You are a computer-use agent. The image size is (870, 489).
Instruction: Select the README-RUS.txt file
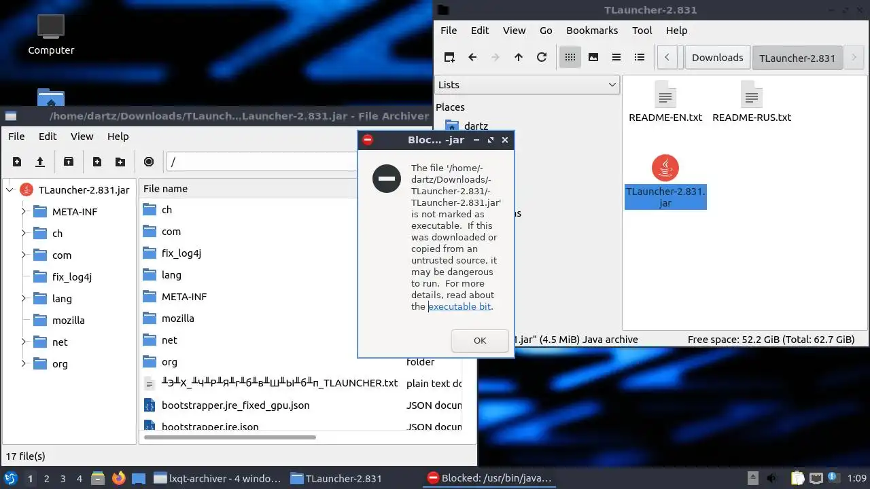tap(752, 102)
